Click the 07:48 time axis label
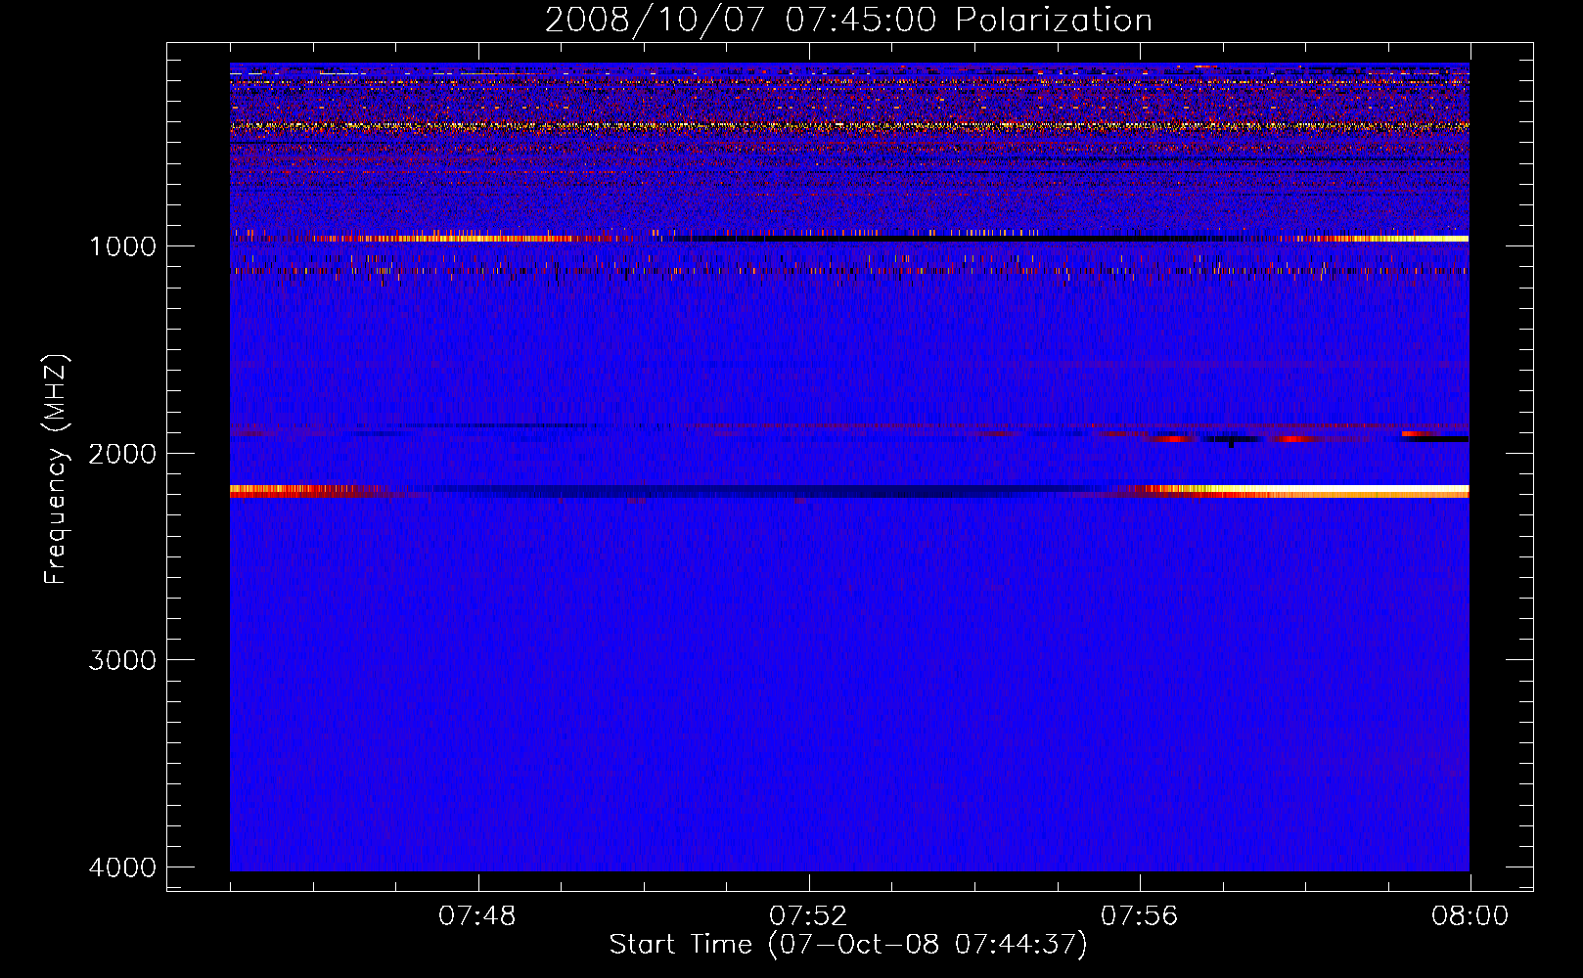The width and height of the screenshot is (1583, 978). point(477,916)
